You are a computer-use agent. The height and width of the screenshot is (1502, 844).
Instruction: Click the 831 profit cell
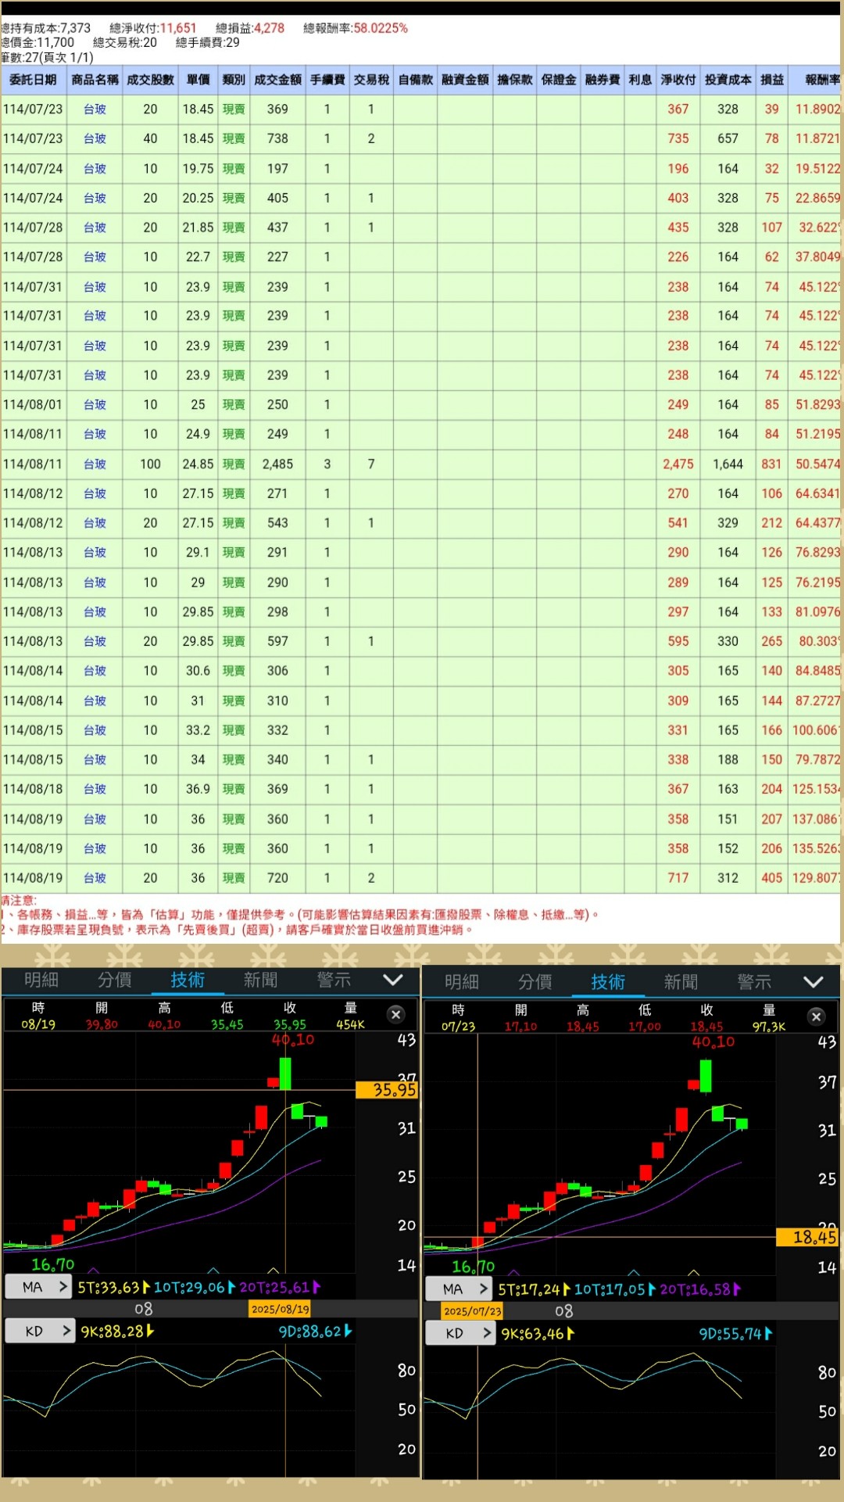[771, 464]
